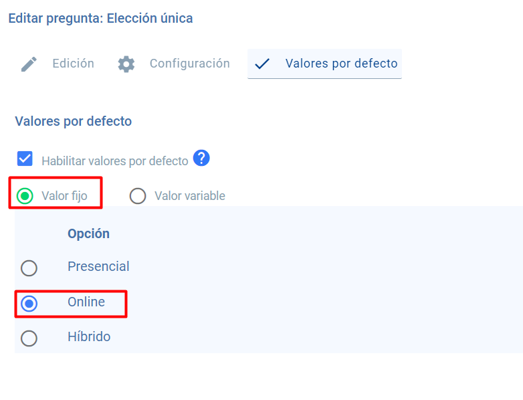The image size is (523, 400).
Task: Click the Valor fijo label text
Action: (64, 196)
